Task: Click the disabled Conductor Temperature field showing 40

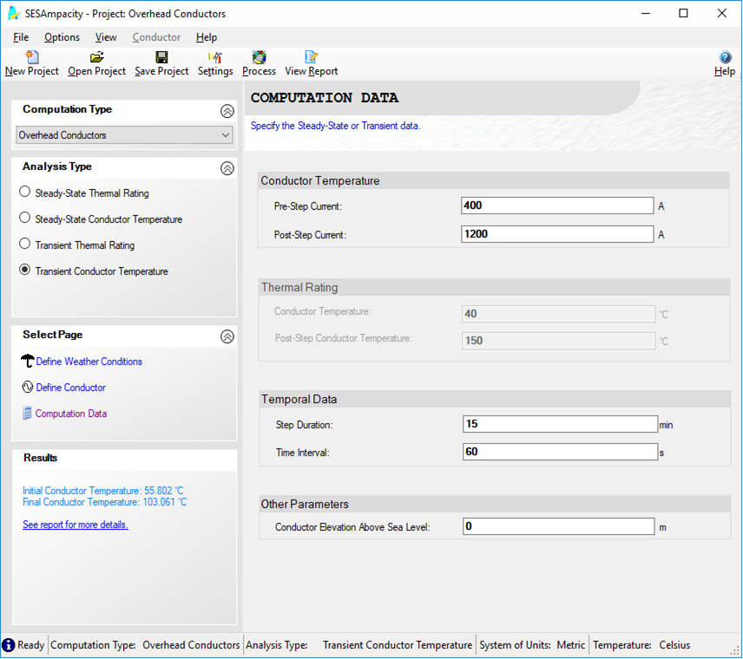Action: (559, 313)
